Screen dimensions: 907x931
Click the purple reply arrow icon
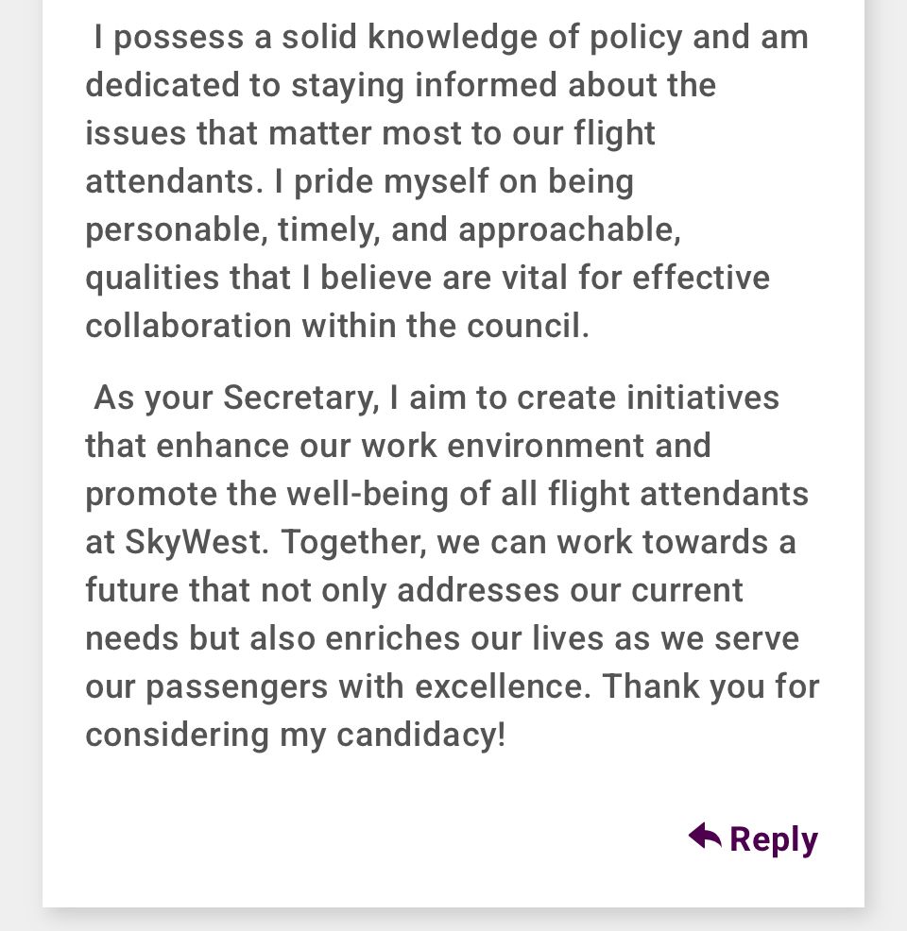705,836
